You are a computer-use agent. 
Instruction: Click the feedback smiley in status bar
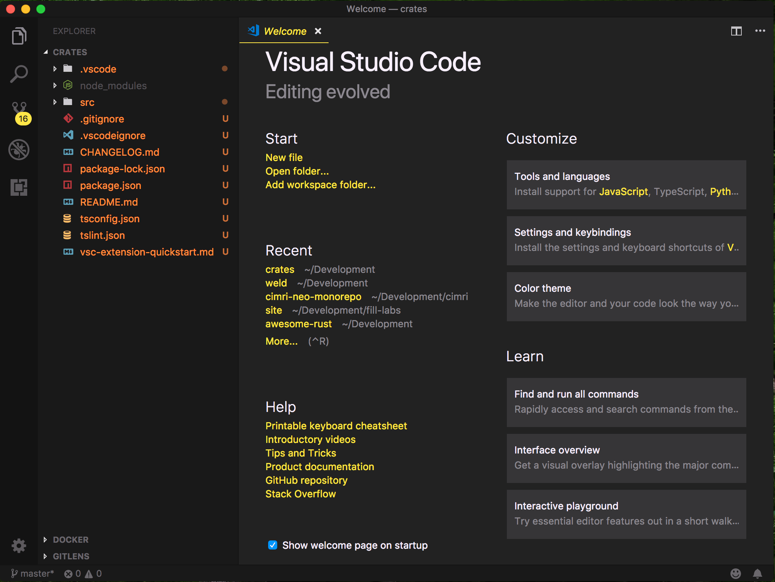click(x=735, y=573)
